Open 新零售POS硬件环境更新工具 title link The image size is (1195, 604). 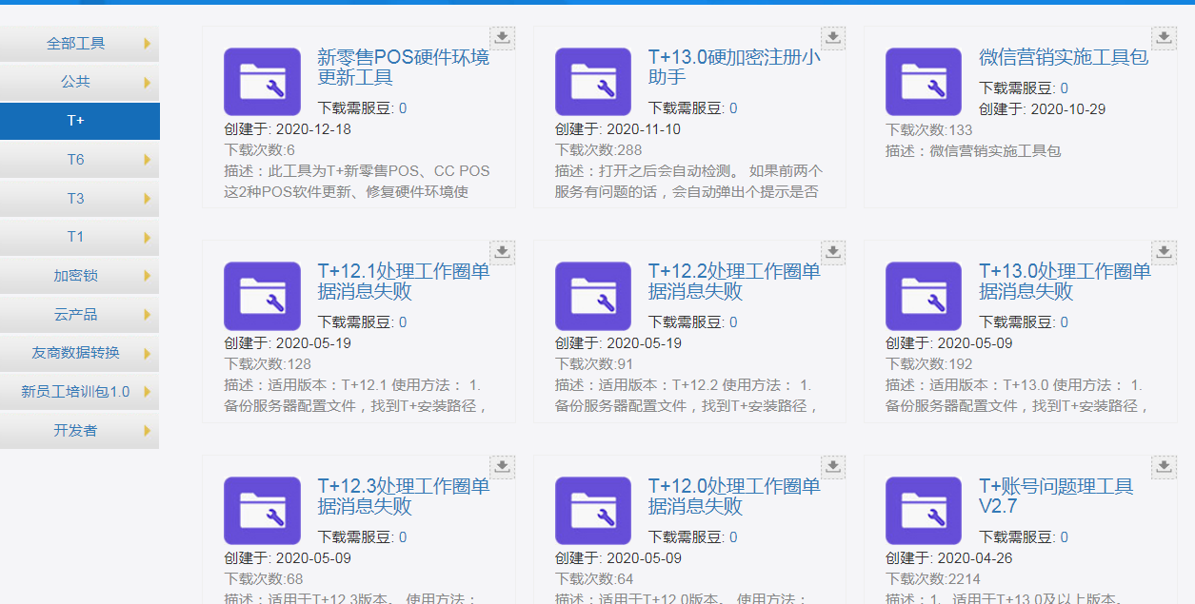(404, 68)
